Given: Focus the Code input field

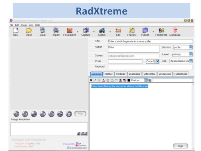Looking at the screenshot, I should pos(125,61).
